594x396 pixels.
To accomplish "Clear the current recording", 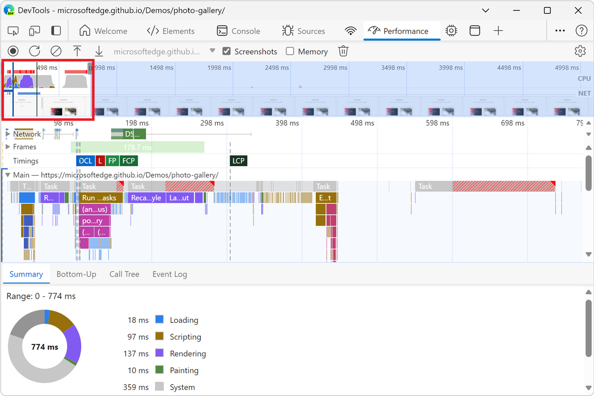I will [55, 50].
